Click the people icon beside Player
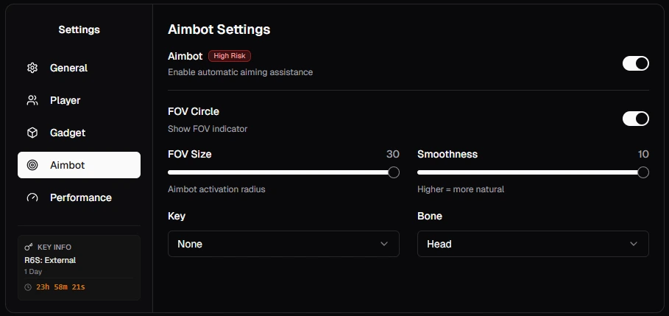The height and width of the screenshot is (316, 669). pos(32,100)
